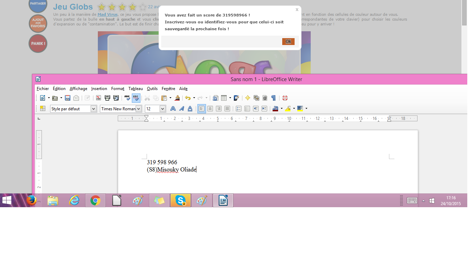
Task: Open the Navigator star icon
Action: 248,98
